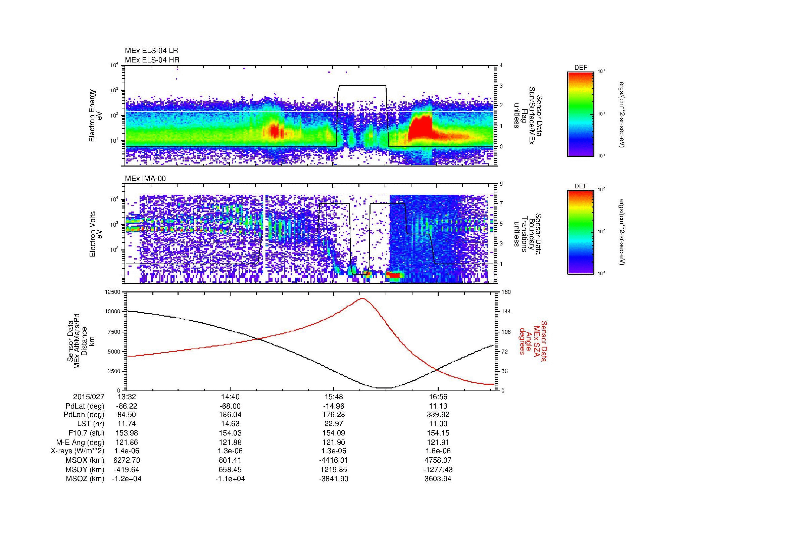Click F10.7 value 154.03
This screenshot has height=555, width=785.
pyautogui.click(x=231, y=433)
